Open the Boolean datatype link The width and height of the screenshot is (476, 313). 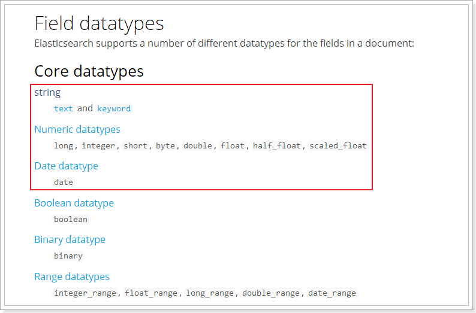pyautogui.click(x=74, y=203)
